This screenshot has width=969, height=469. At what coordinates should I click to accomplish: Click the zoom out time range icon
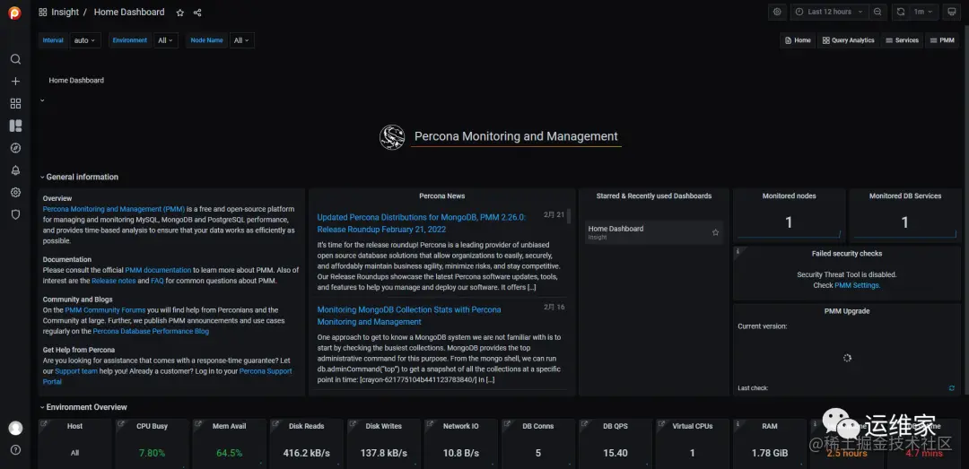pyautogui.click(x=877, y=12)
